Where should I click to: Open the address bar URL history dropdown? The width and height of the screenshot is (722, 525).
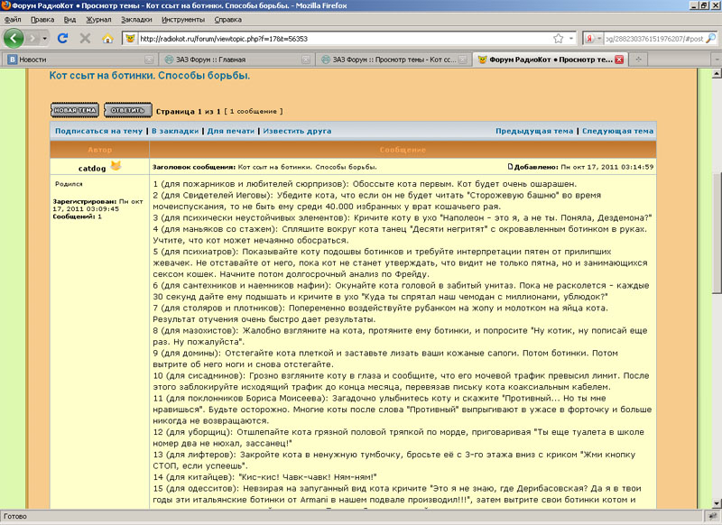[571, 39]
